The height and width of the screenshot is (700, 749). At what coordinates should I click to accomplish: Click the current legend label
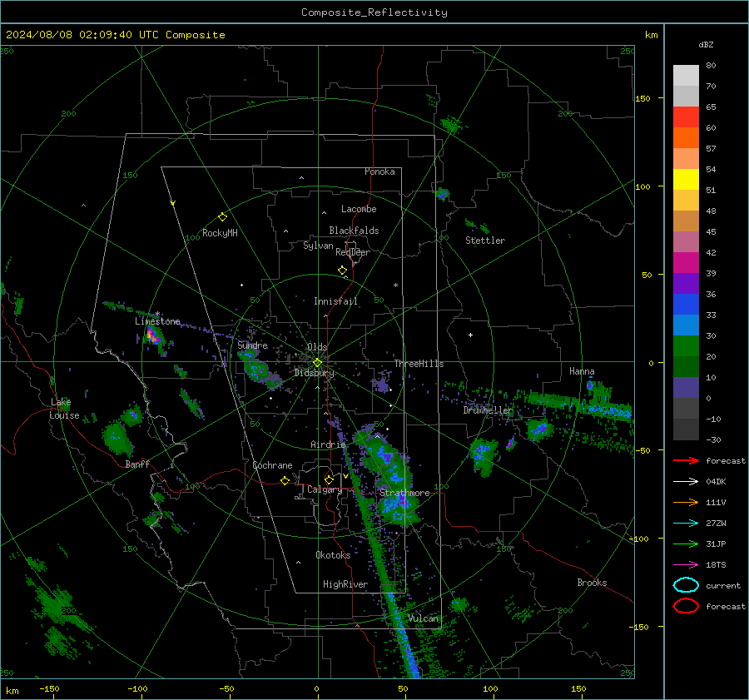point(723,585)
